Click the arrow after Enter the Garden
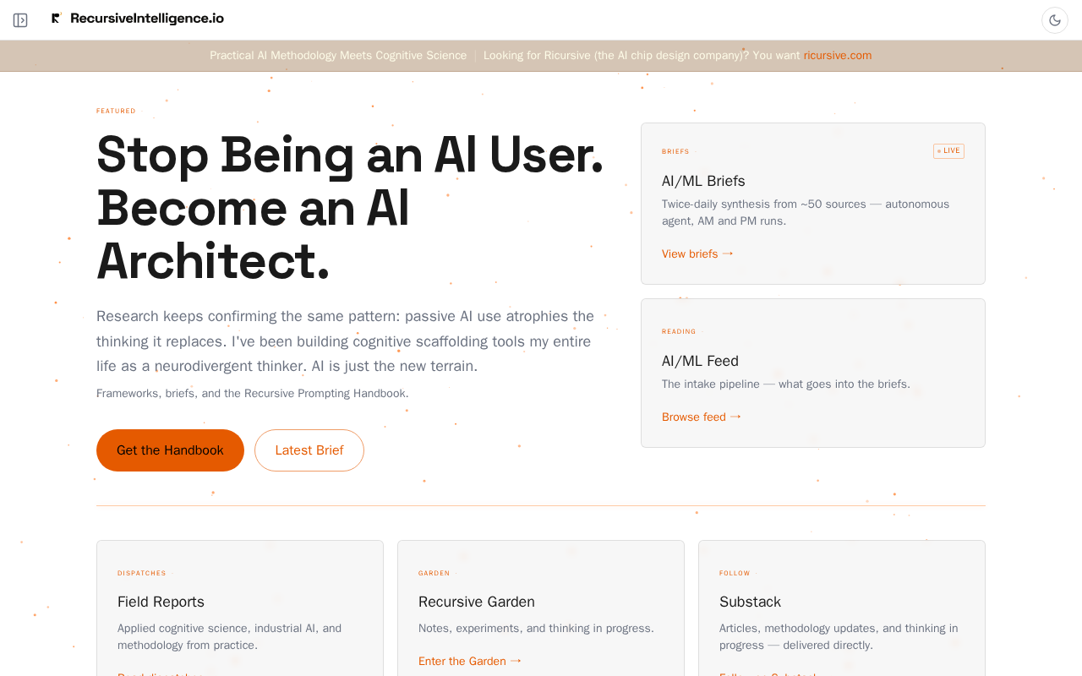 click(x=516, y=661)
